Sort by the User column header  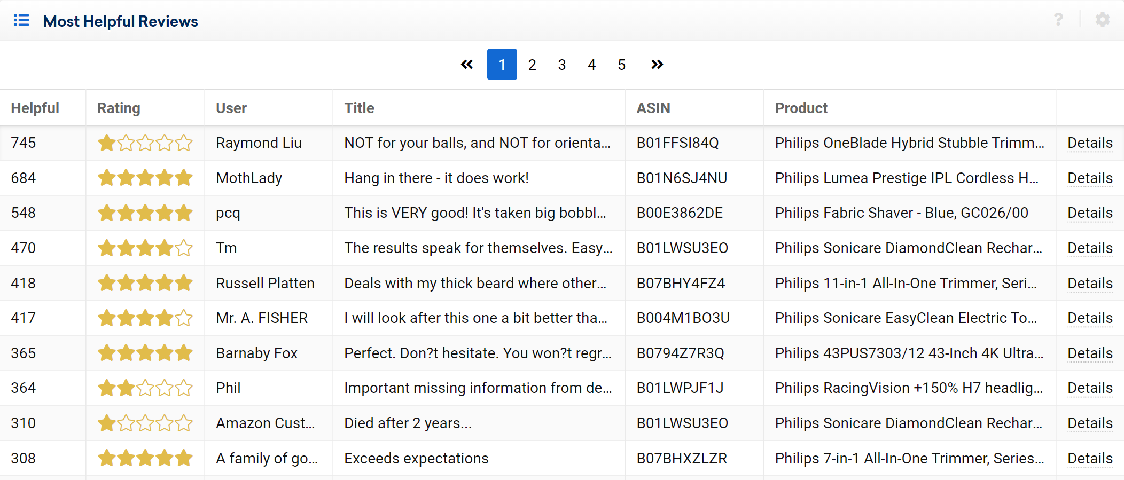[231, 108]
